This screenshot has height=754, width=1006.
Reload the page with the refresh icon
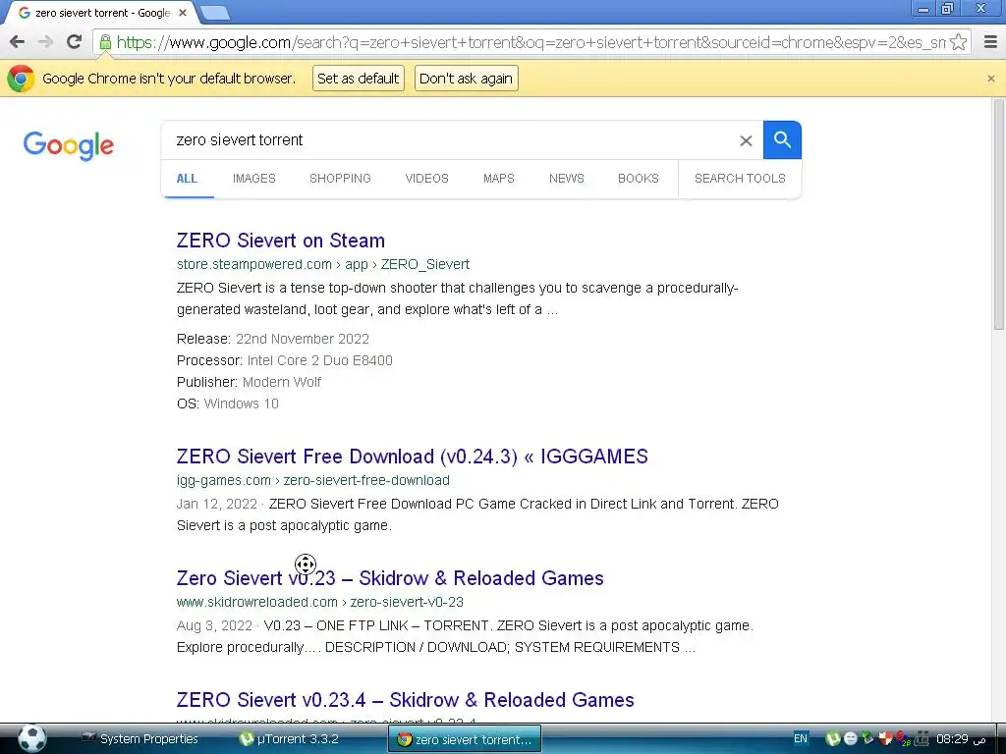(75, 42)
